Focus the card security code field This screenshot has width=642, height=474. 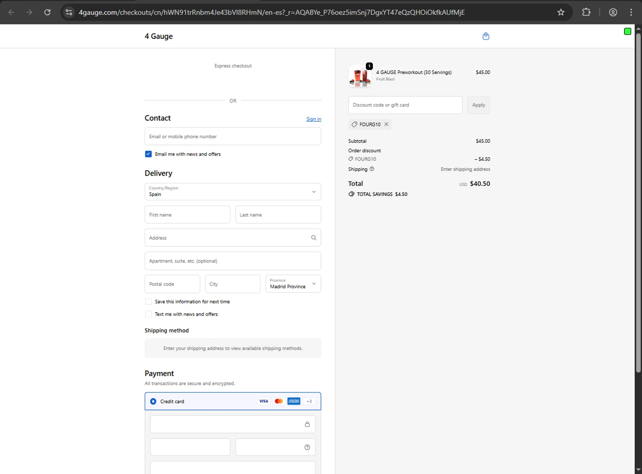(276, 447)
